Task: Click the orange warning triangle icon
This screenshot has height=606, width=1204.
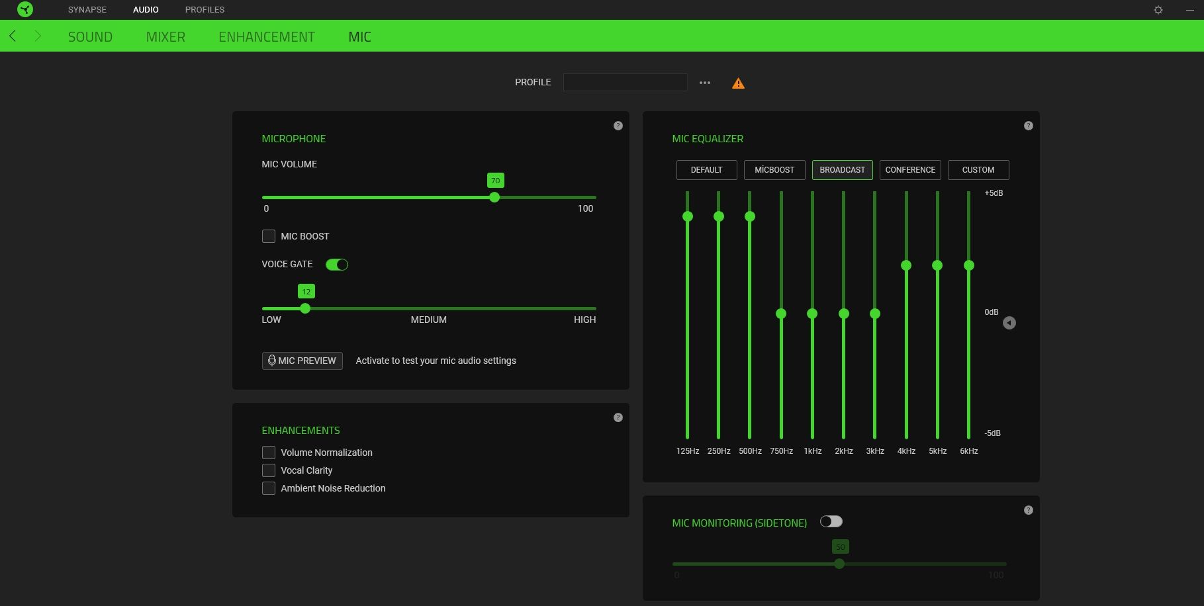Action: click(738, 83)
